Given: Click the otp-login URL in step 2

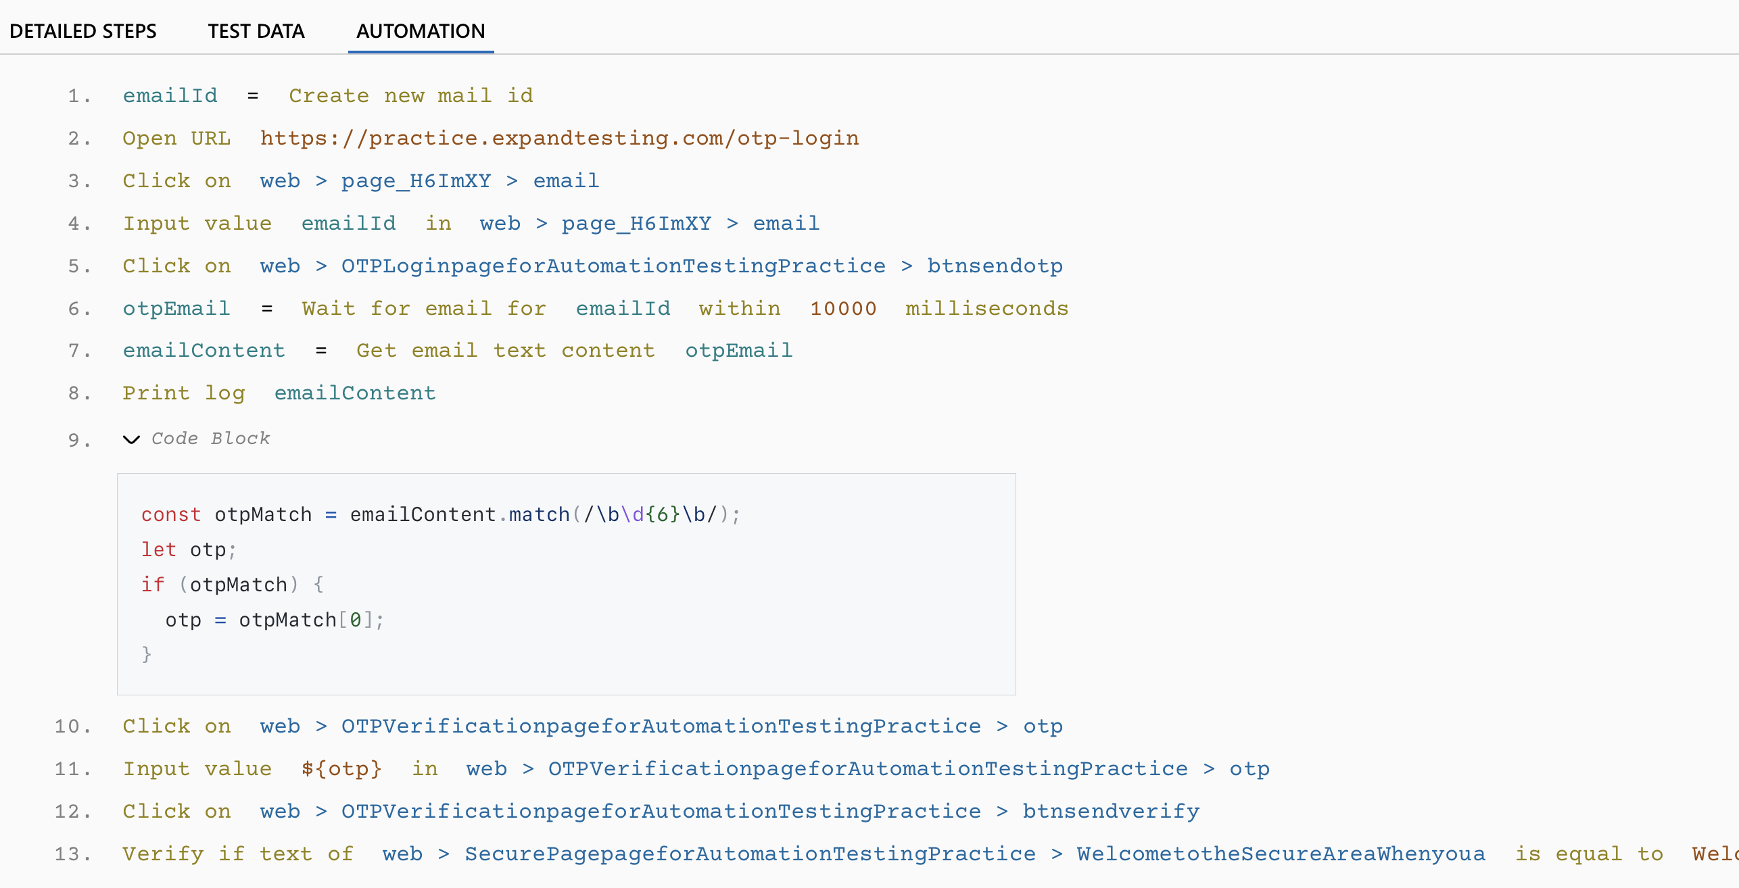Looking at the screenshot, I should click(x=559, y=137).
